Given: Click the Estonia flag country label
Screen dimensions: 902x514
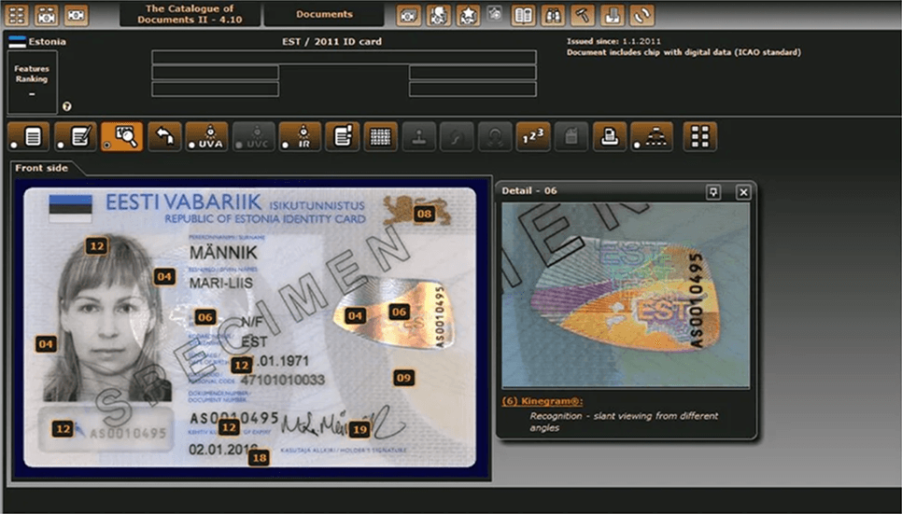Looking at the screenshot, I should pyautogui.click(x=38, y=41).
